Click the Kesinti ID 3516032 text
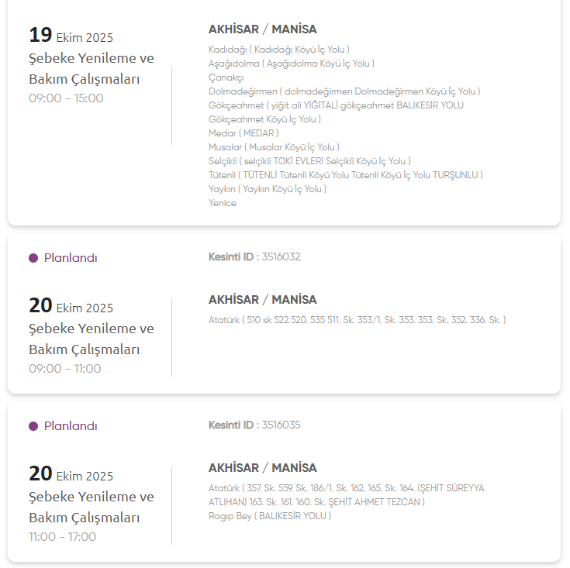This screenshot has height=568, width=570. coord(254,256)
